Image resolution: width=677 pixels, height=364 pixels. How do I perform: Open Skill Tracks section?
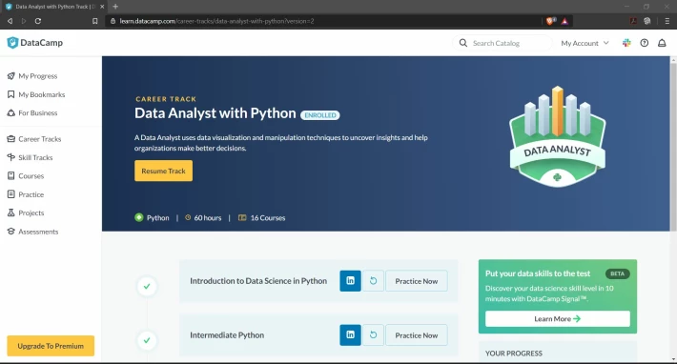[x=30, y=157]
